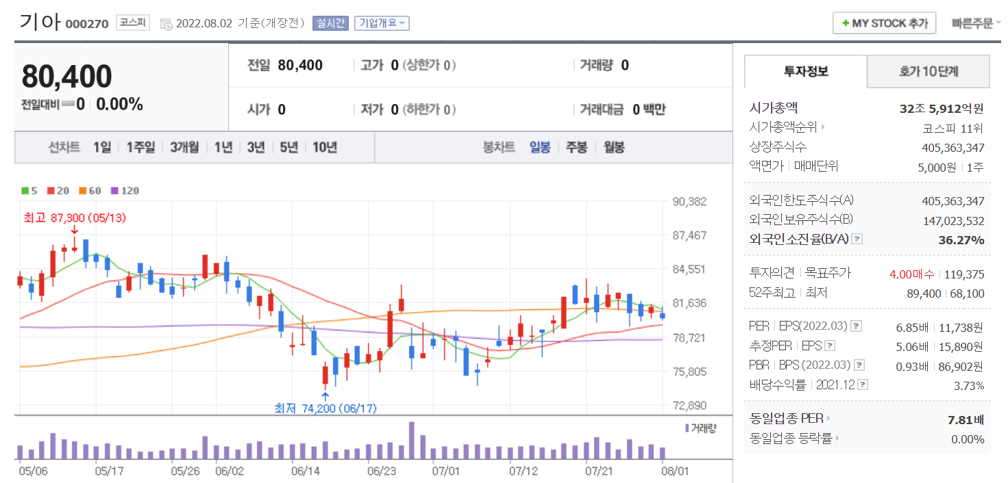Screen dimensions: 1008x483
Task: Switch candle chart to 주봉
Action: coord(576,147)
